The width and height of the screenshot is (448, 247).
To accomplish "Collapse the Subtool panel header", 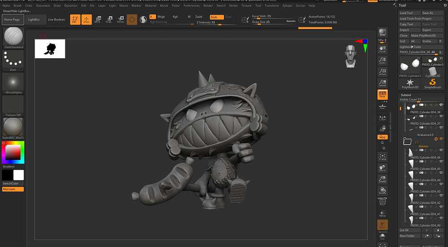I will (x=406, y=95).
